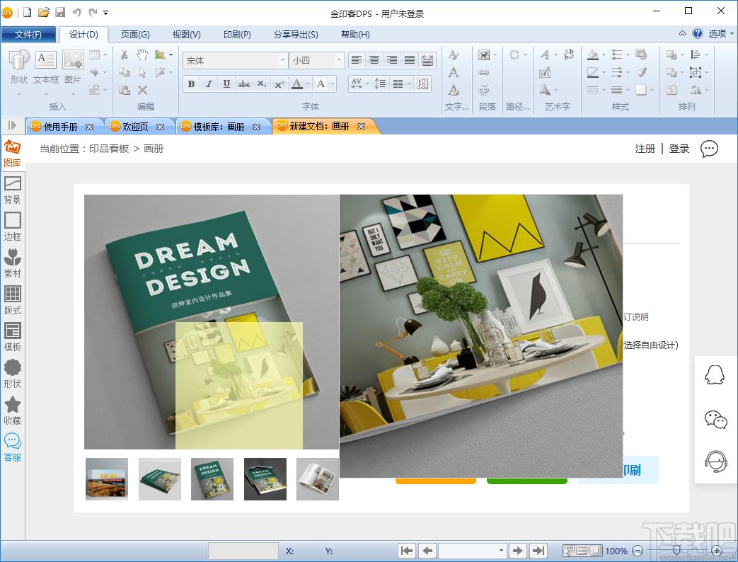Image resolution: width=738 pixels, height=562 pixels.
Task: Toggle underline formatting
Action: [226, 84]
